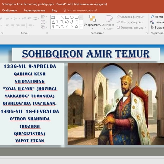Pick the Right Arrow block shape
This screenshot has width=164, height=164.
click(x=67, y=22)
